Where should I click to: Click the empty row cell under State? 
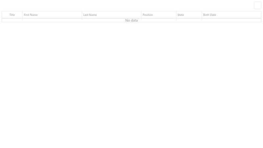189,20
